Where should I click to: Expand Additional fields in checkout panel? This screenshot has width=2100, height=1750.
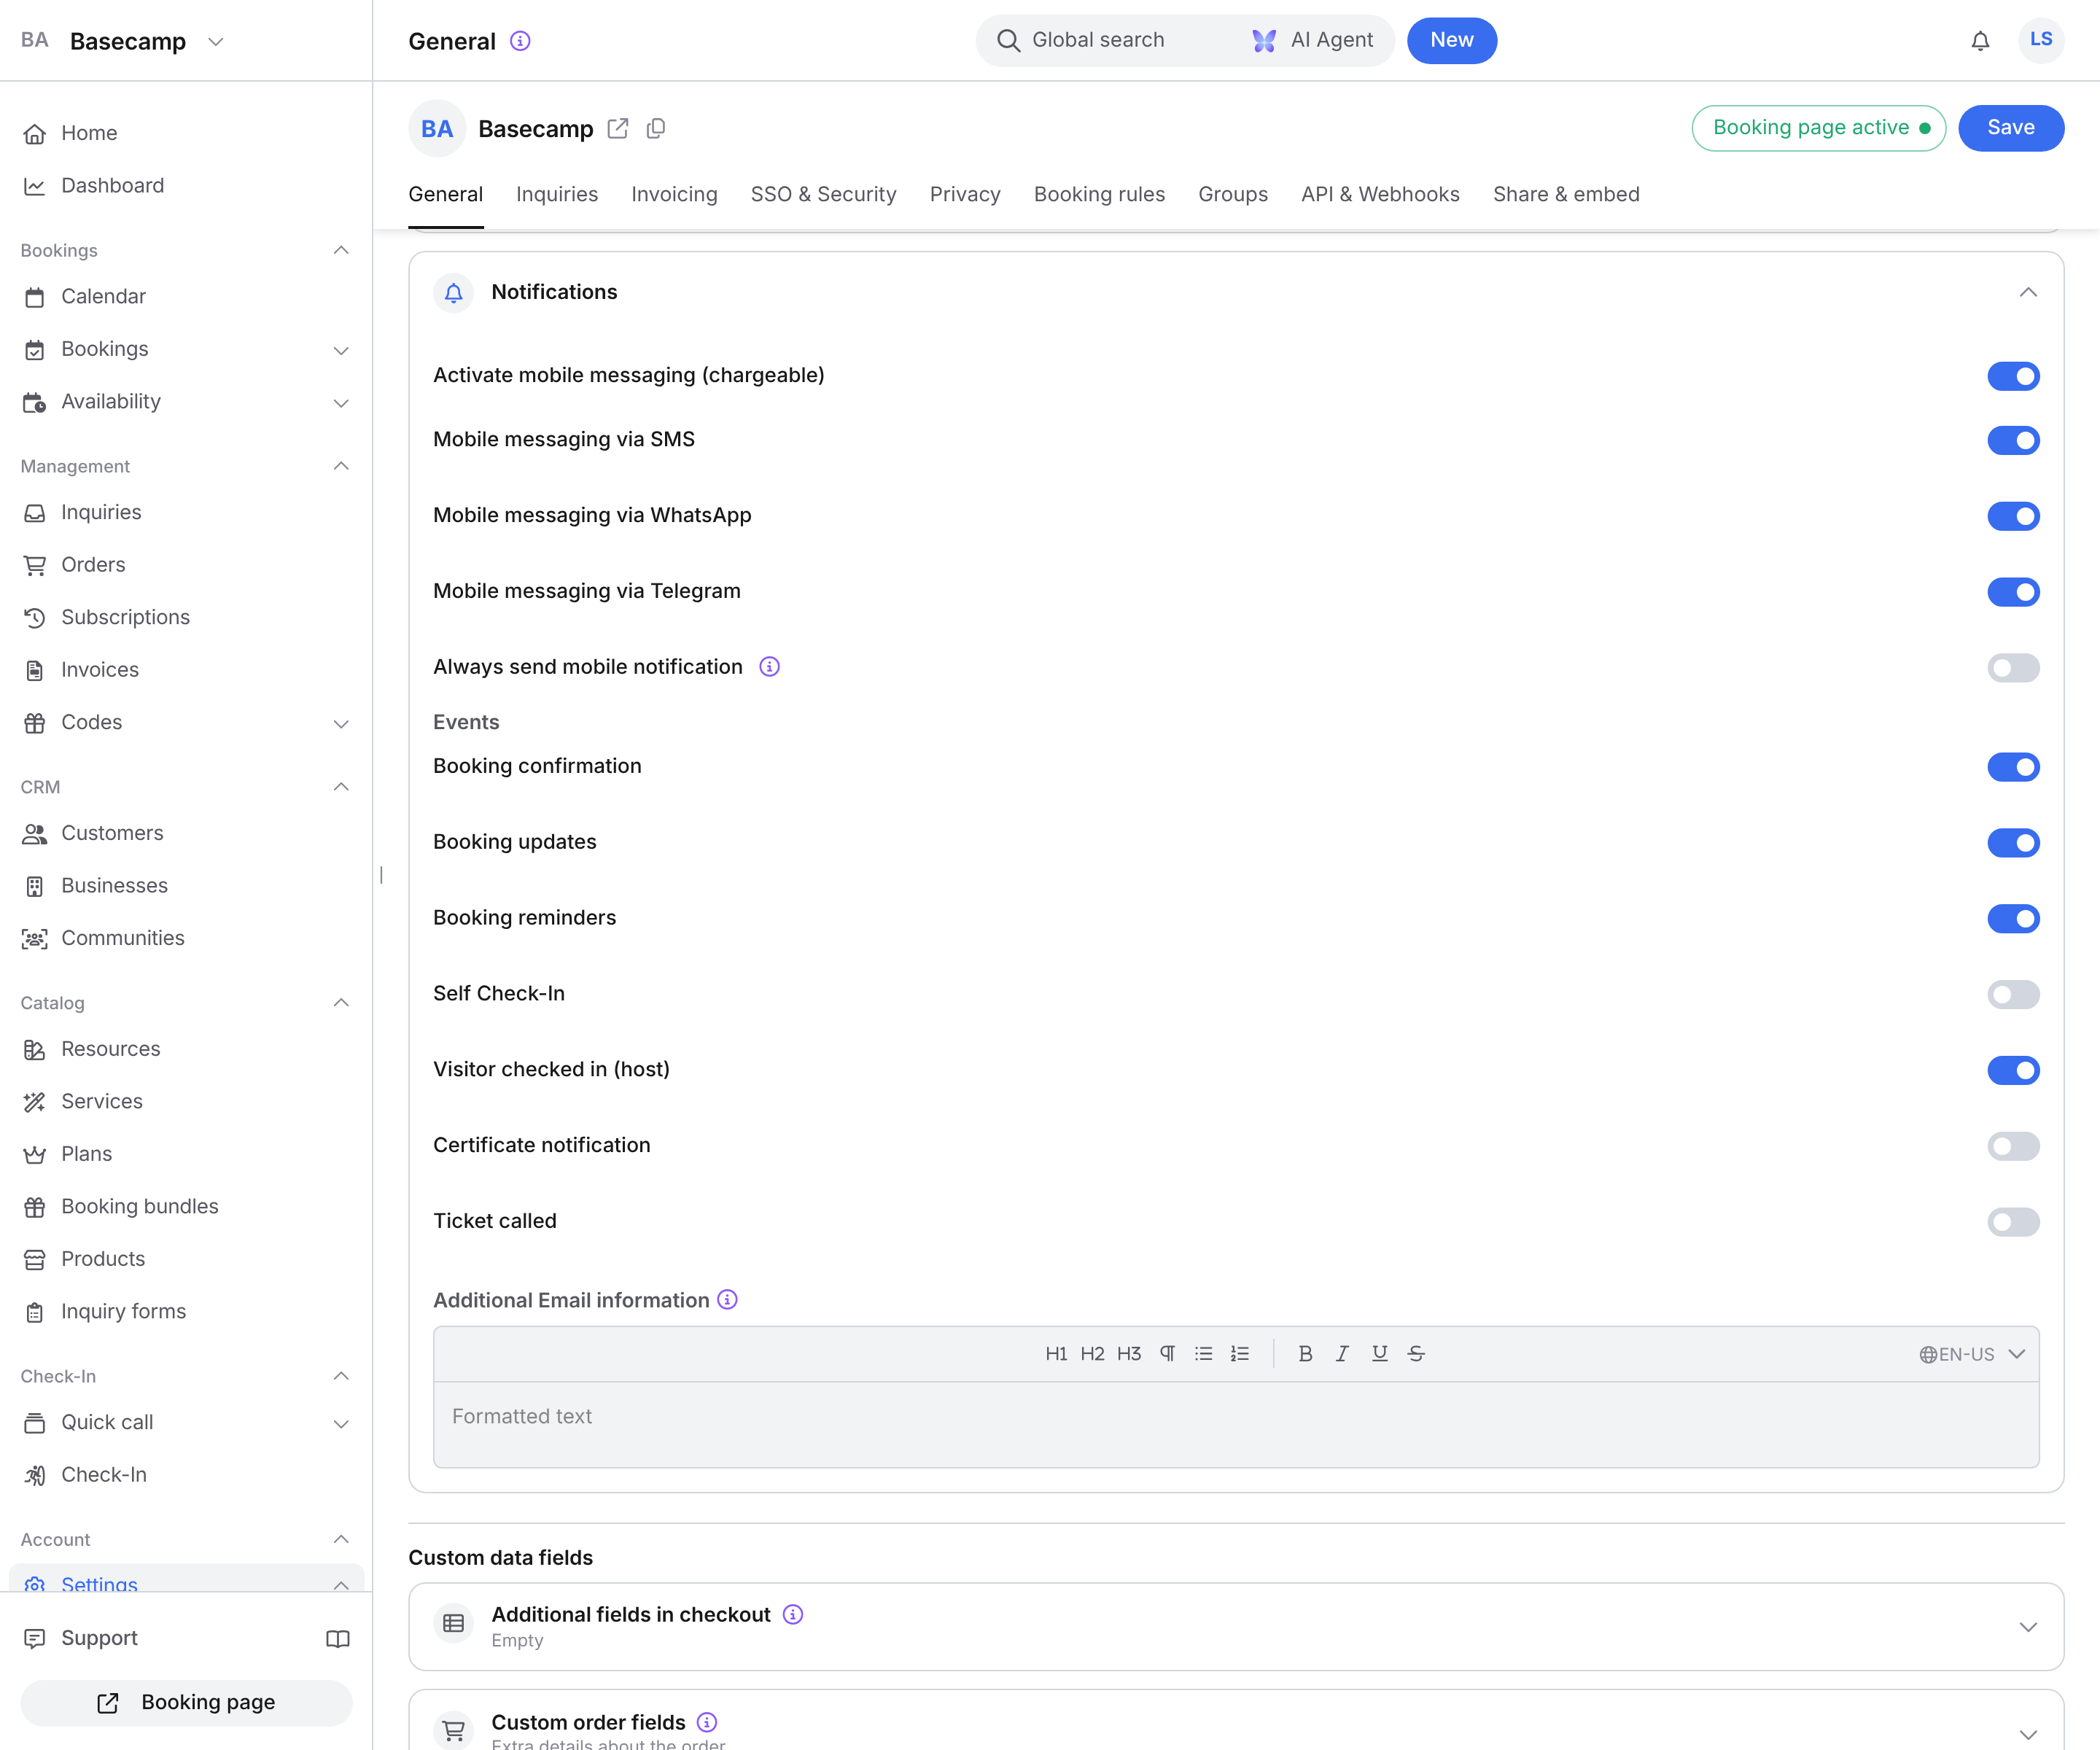[2028, 1627]
